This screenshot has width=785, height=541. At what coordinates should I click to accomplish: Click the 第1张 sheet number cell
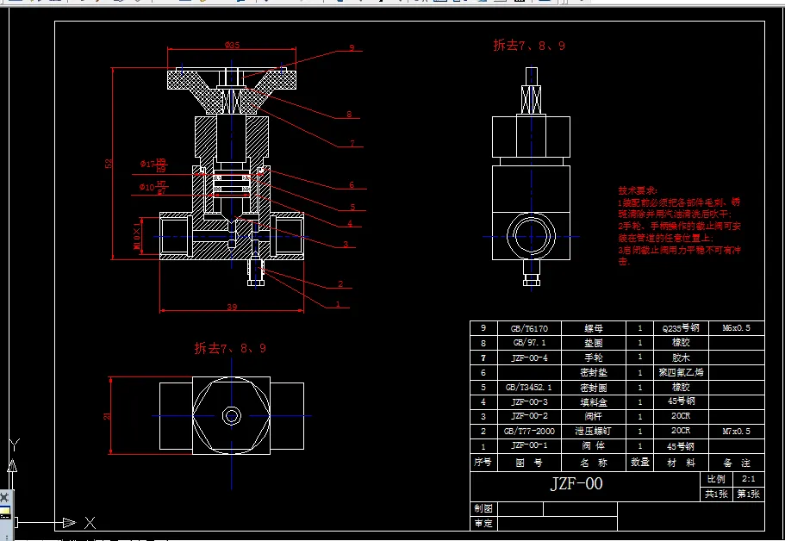pos(749,494)
